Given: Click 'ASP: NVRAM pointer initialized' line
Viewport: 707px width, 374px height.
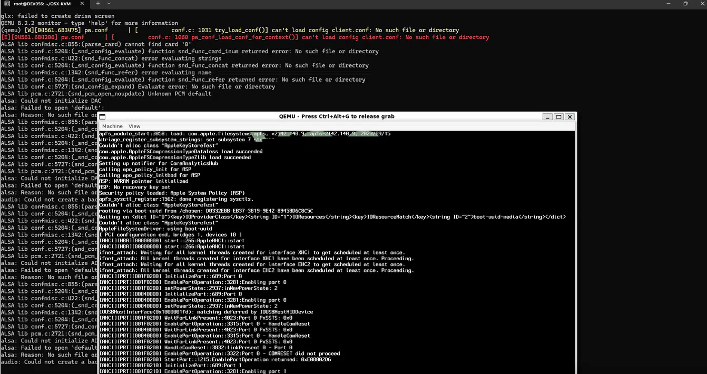Looking at the screenshot, I should tap(144, 181).
